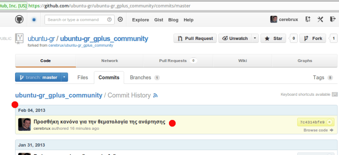This screenshot has height=155, width=339.
Task: Open Help in the top navigation
Action: coord(189,20)
